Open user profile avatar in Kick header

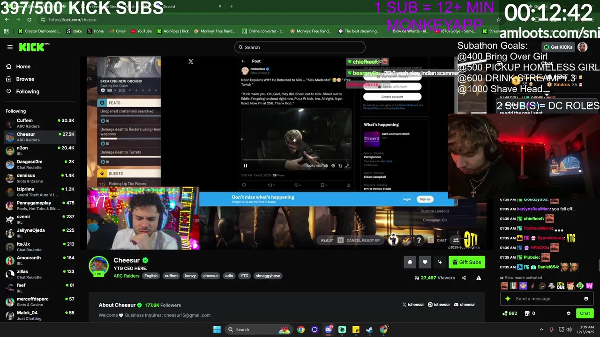click(582, 47)
